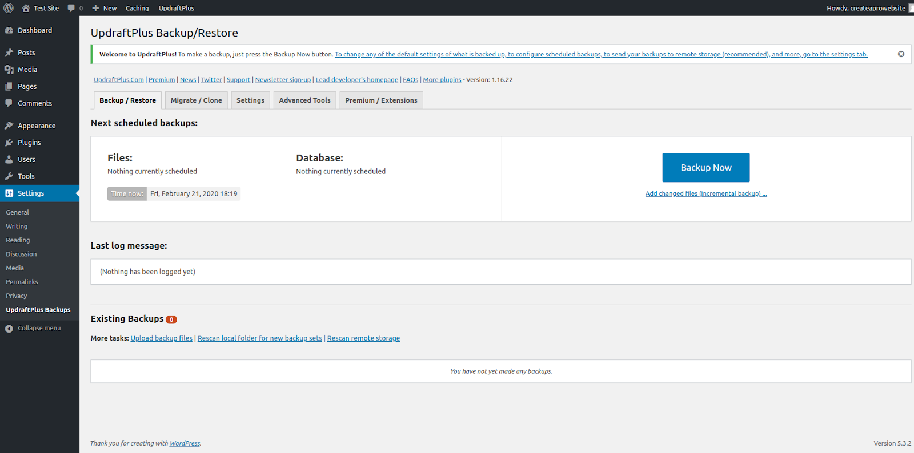The width and height of the screenshot is (914, 453).
Task: Click the Plugins plug icon
Action: click(9, 143)
